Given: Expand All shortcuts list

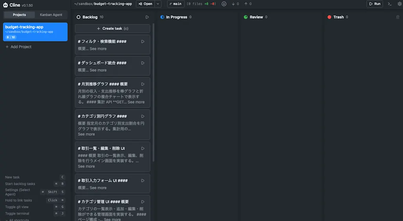Looking at the screenshot, I should click(17, 220).
